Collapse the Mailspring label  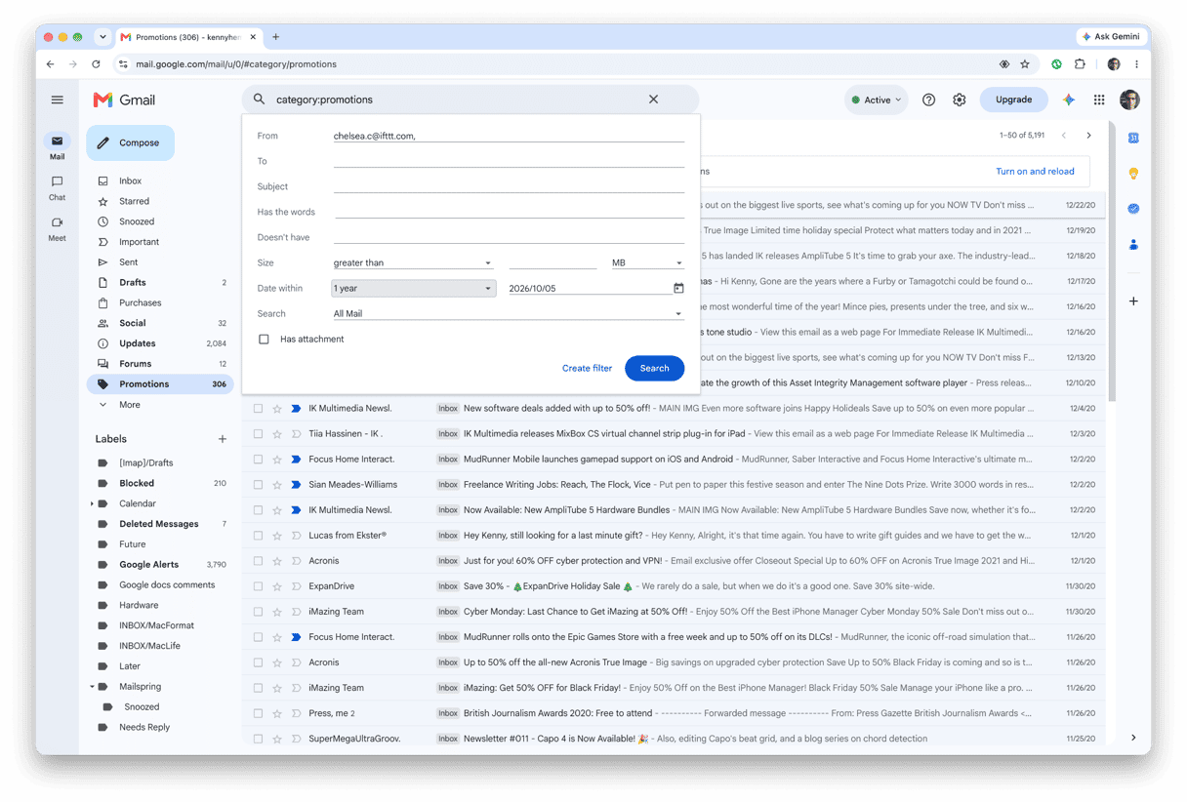[93, 687]
